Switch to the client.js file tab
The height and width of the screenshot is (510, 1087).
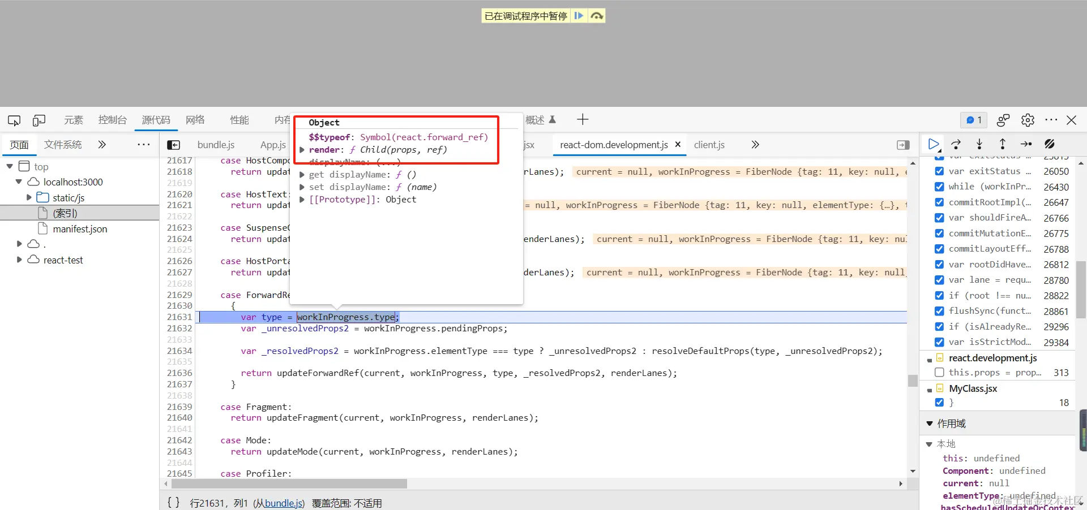click(x=709, y=145)
